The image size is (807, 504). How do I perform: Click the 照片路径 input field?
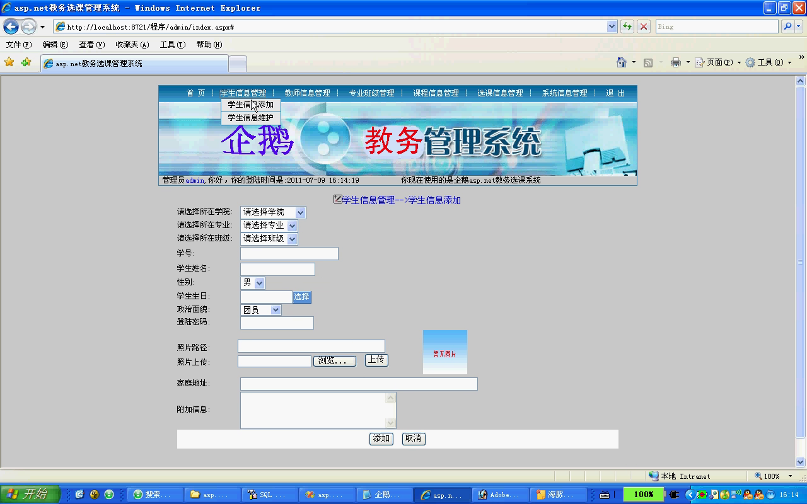point(311,346)
